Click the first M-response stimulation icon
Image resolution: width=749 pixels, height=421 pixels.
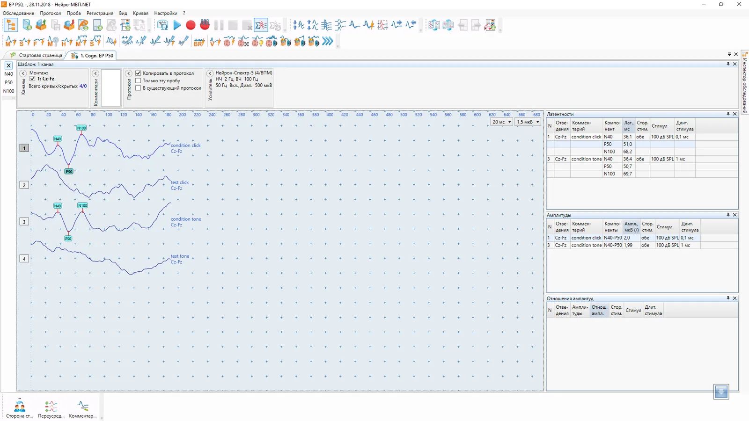[11, 42]
